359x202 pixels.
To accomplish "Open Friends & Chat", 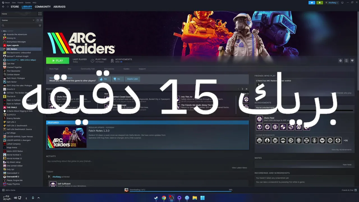I will pyautogui.click(x=349, y=190).
